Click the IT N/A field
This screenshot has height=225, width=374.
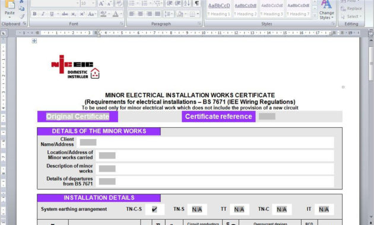(324, 209)
